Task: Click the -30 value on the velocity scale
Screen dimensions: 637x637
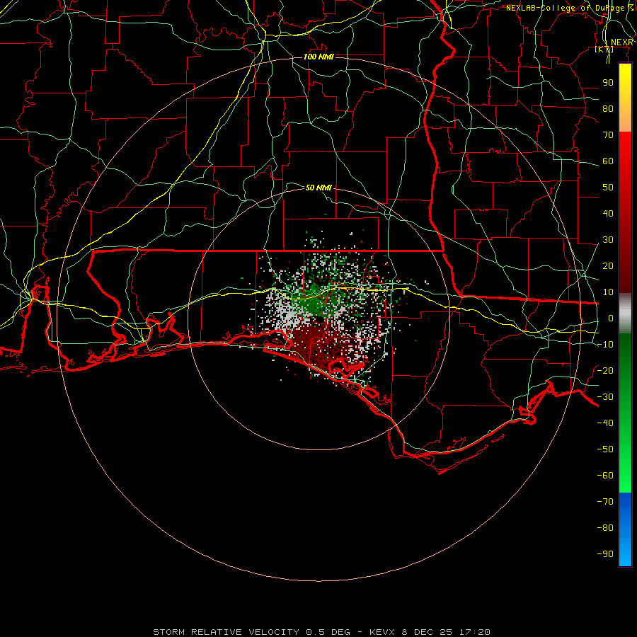Action: [605, 397]
